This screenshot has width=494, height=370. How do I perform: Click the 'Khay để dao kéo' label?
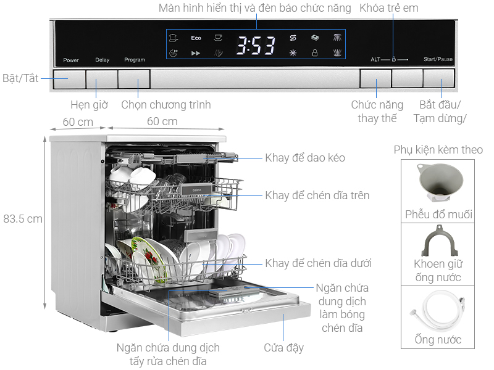(x=305, y=158)
